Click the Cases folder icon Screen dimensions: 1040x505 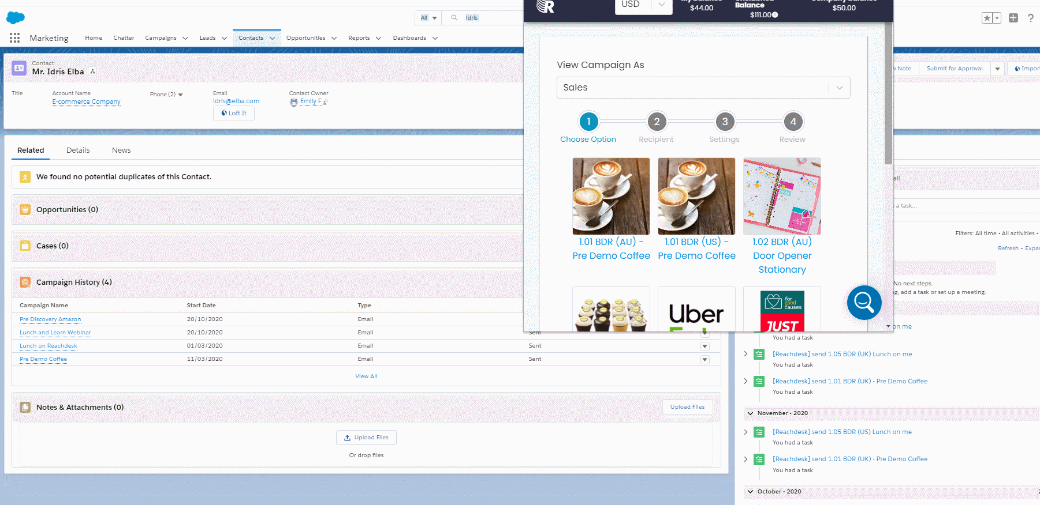(x=25, y=246)
